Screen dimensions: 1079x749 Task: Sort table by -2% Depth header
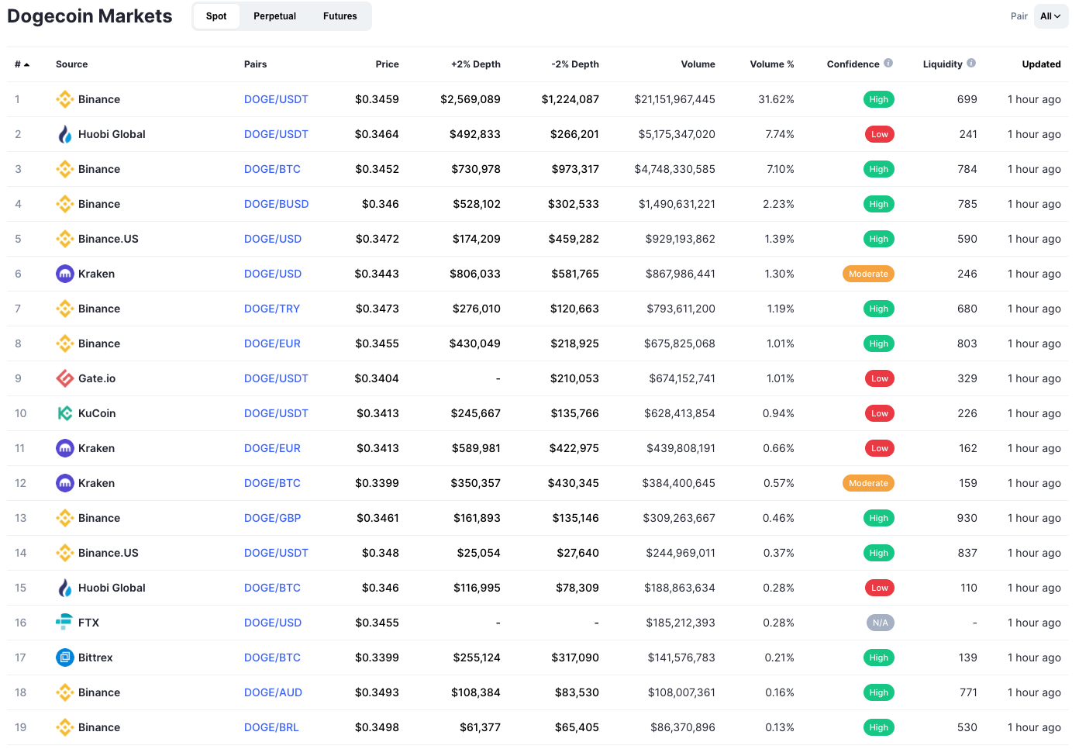[575, 64]
